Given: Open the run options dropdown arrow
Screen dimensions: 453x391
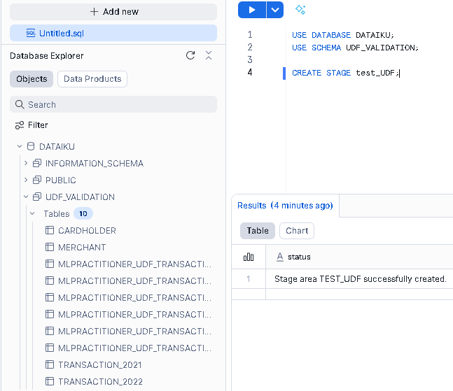Looking at the screenshot, I should click(275, 10).
